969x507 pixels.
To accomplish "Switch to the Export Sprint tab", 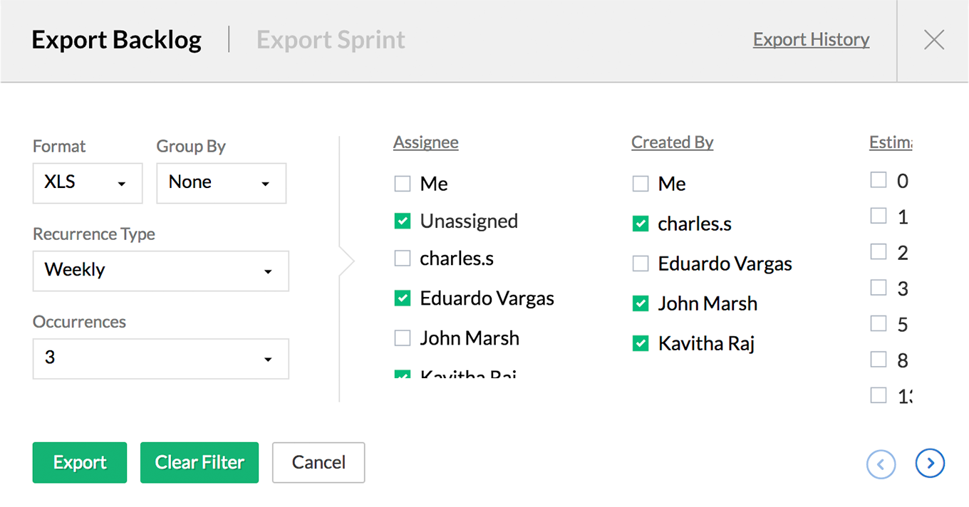I will [331, 40].
